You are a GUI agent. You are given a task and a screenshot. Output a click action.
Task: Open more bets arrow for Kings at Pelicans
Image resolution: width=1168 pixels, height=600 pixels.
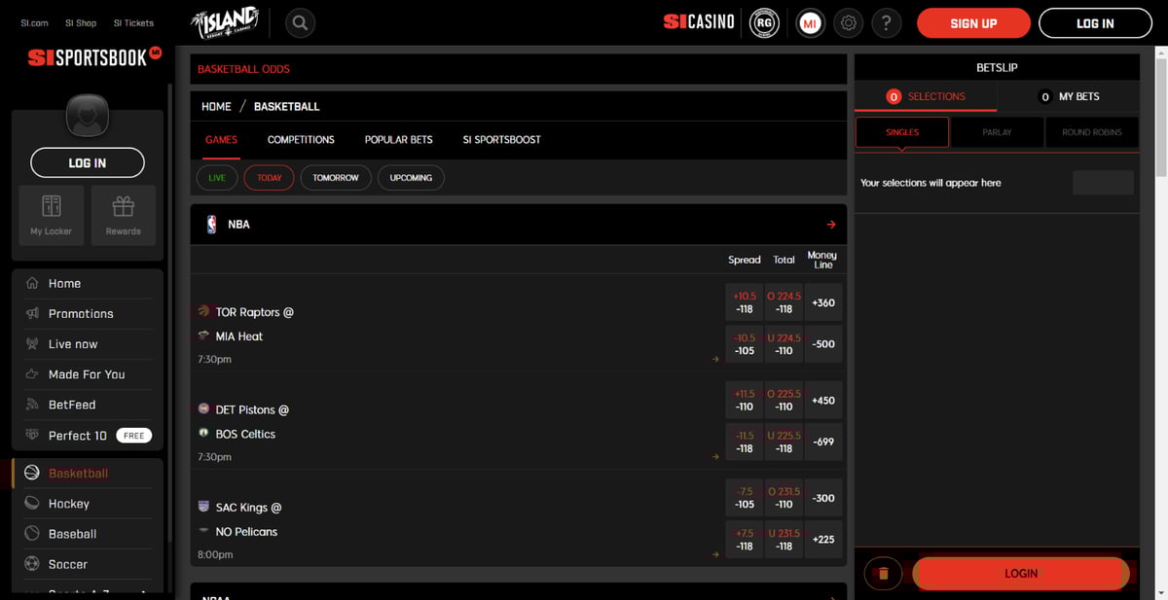tap(715, 555)
